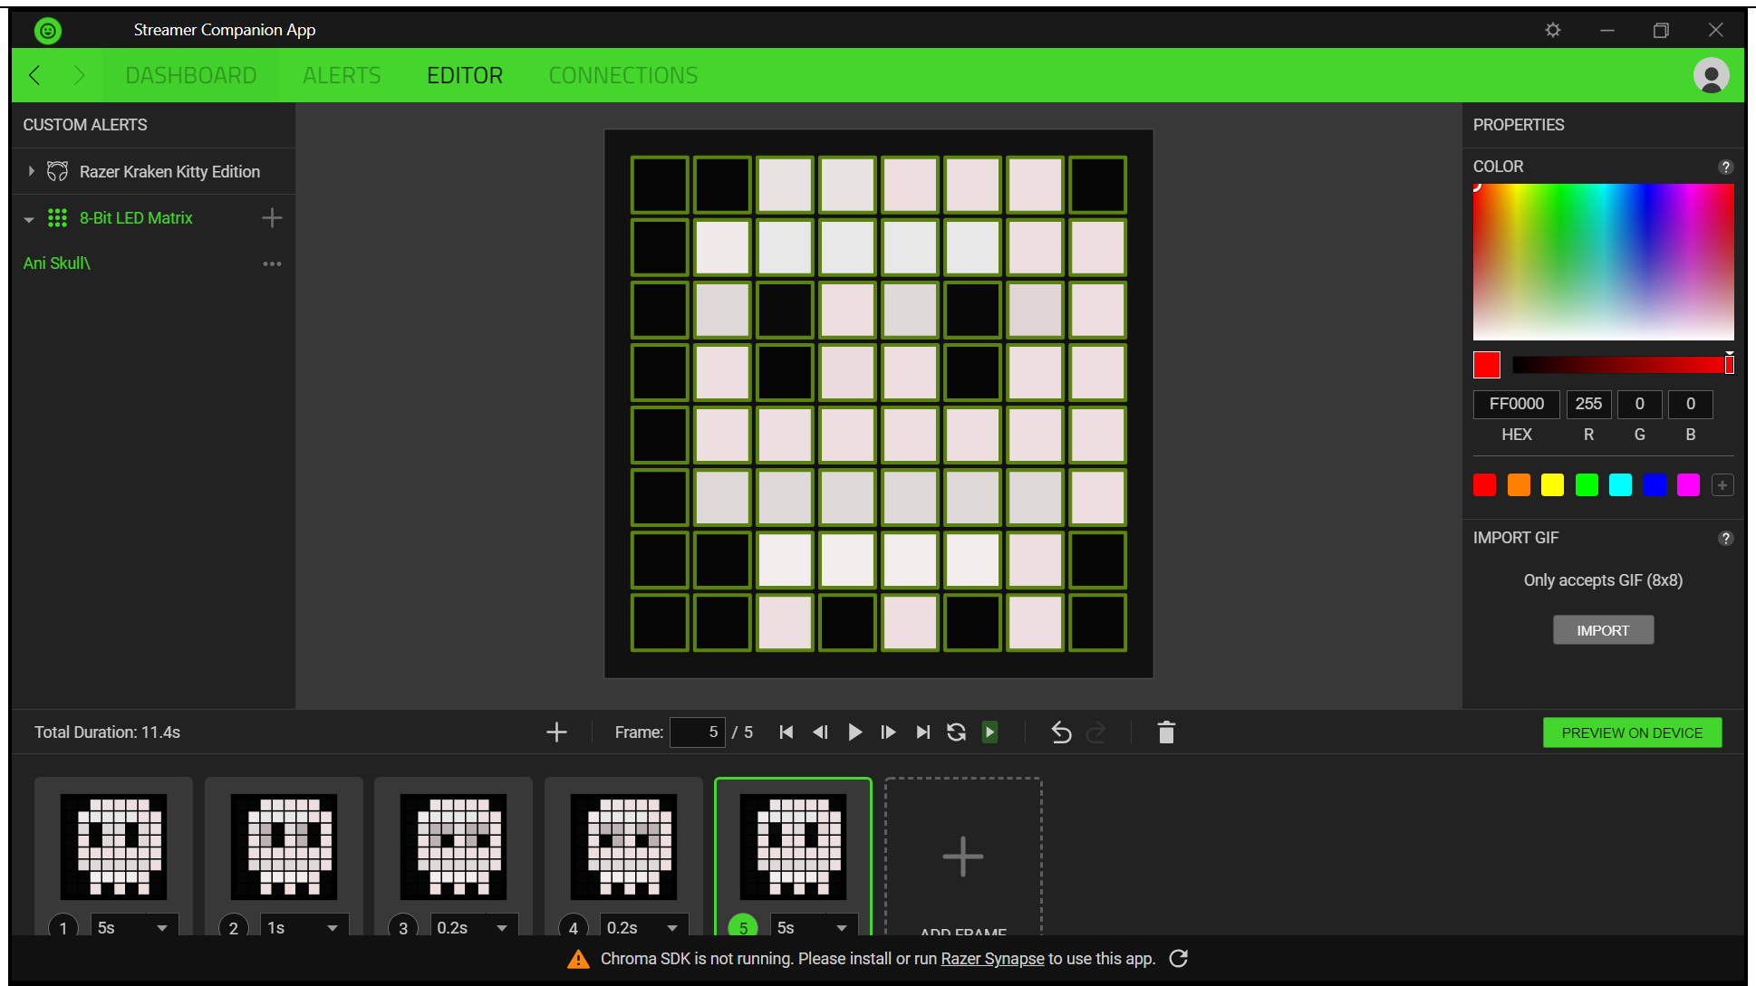Jump to the first frame
The image size is (1756, 986).
click(785, 732)
